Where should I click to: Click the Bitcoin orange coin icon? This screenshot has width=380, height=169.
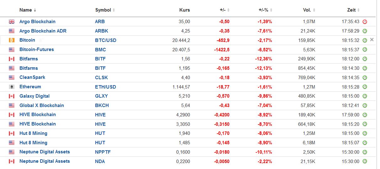point(12,40)
